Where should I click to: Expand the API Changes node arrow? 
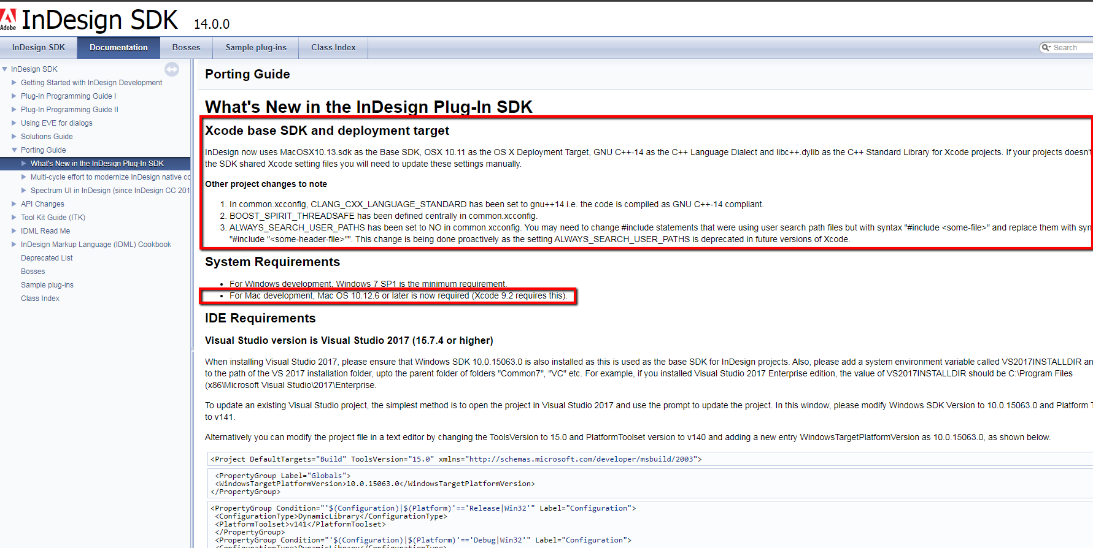tap(14, 204)
